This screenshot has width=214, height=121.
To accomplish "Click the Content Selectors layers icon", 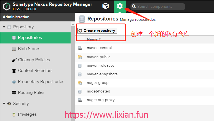I will click(14, 71).
